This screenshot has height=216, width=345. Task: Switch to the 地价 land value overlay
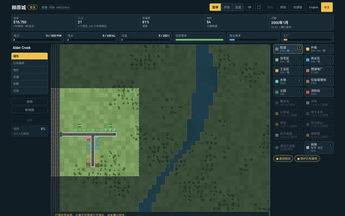(x=29, y=70)
